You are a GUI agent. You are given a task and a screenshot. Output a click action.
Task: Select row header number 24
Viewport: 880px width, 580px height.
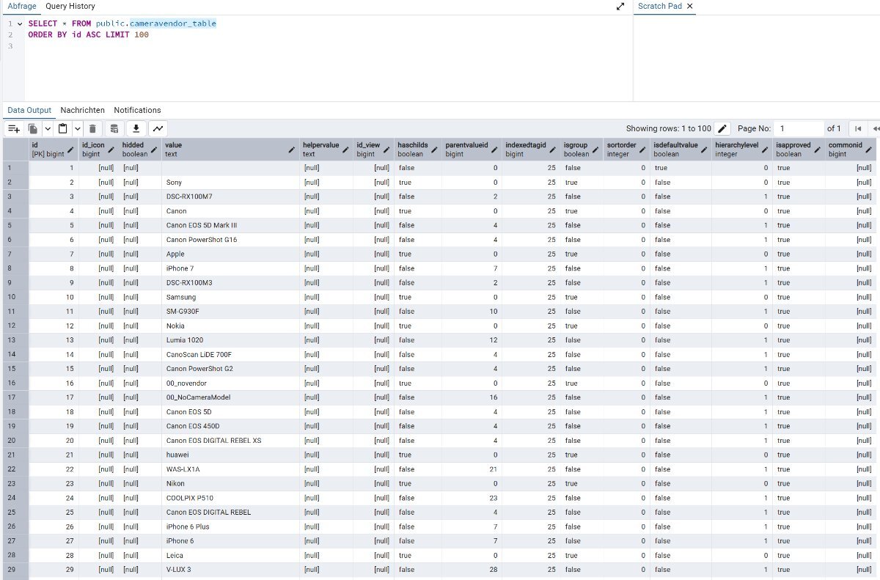tap(15, 498)
